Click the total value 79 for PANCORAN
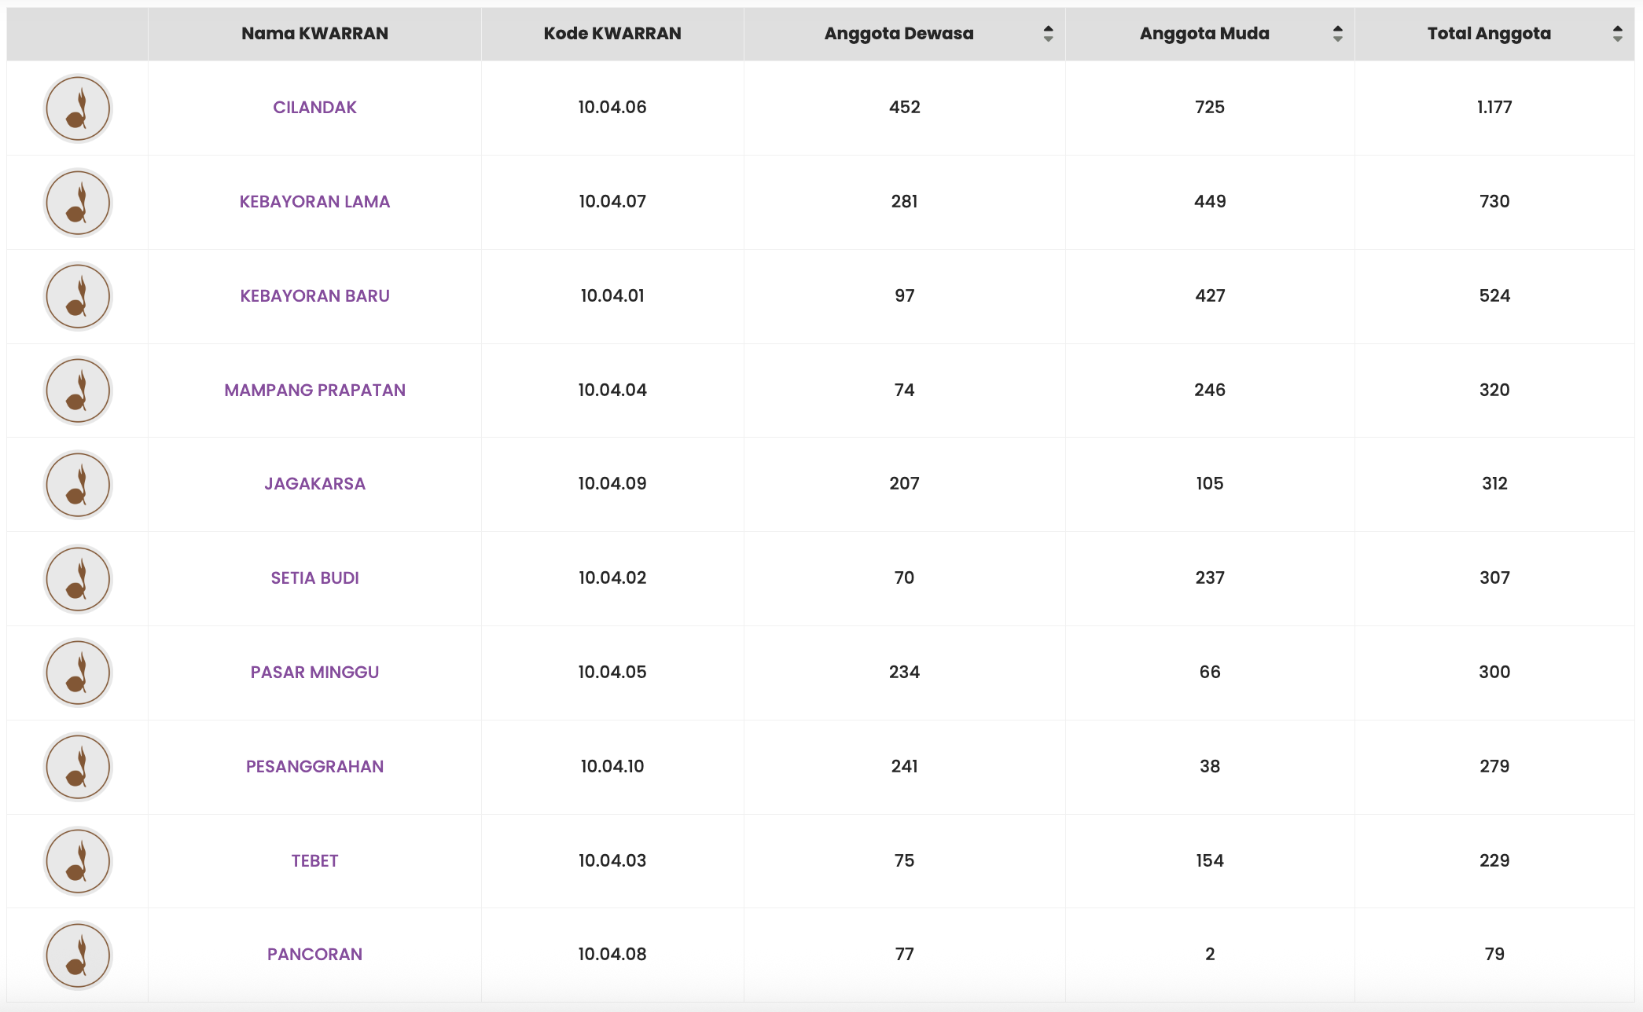This screenshot has height=1012, width=1643. [x=1494, y=955]
